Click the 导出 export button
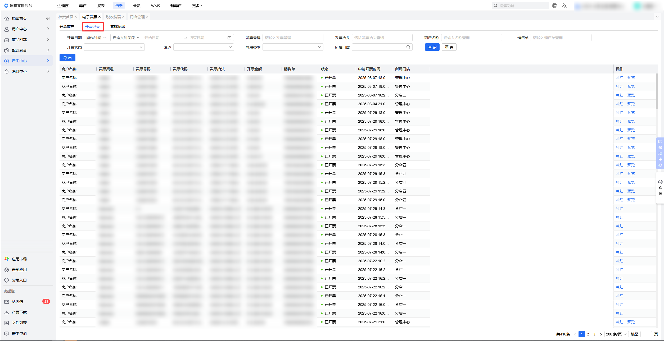Image resolution: width=664 pixels, height=341 pixels. (67, 58)
